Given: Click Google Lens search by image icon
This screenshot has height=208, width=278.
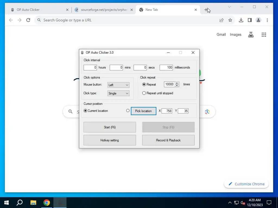Looking at the screenshot, I should coord(207,112).
